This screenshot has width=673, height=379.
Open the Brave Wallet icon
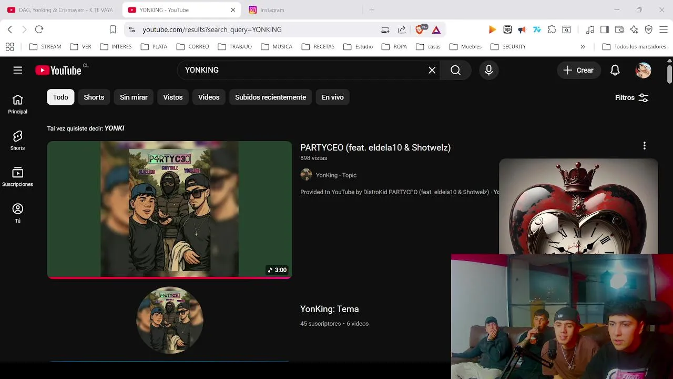point(619,29)
